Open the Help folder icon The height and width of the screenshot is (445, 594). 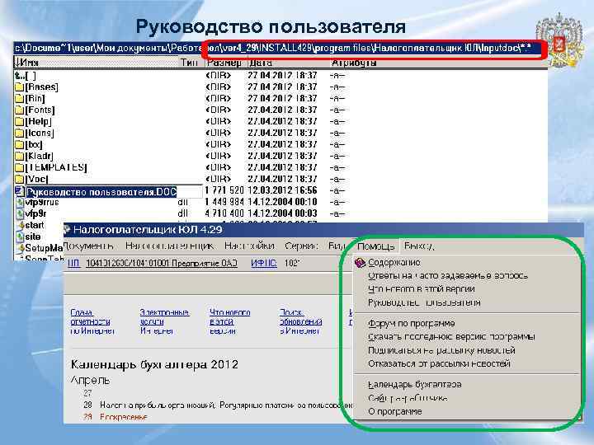(19, 121)
